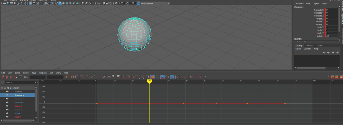This screenshot has height=125, width=343.
Task: Collapse the pSphere1 outliner node
Action: (x=2, y=88)
